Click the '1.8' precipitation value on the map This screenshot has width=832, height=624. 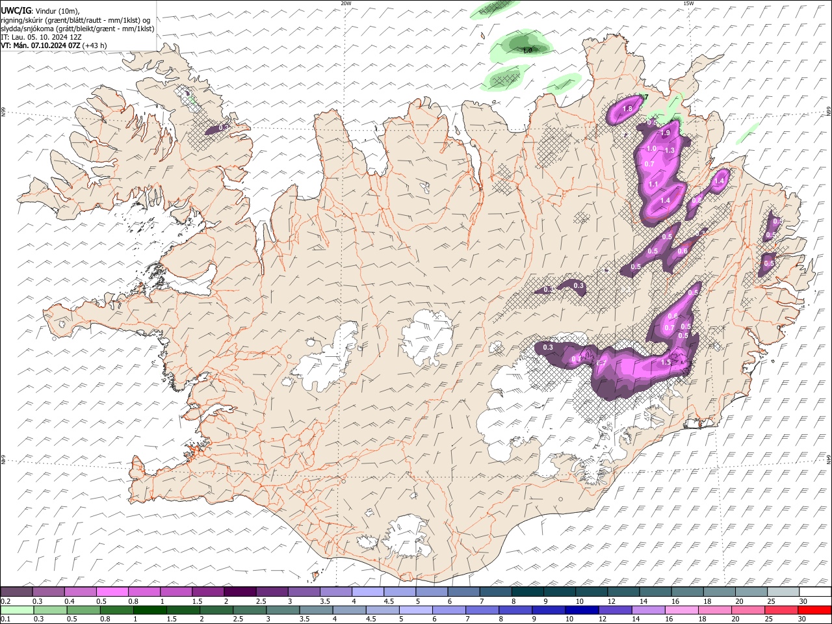tap(628, 109)
